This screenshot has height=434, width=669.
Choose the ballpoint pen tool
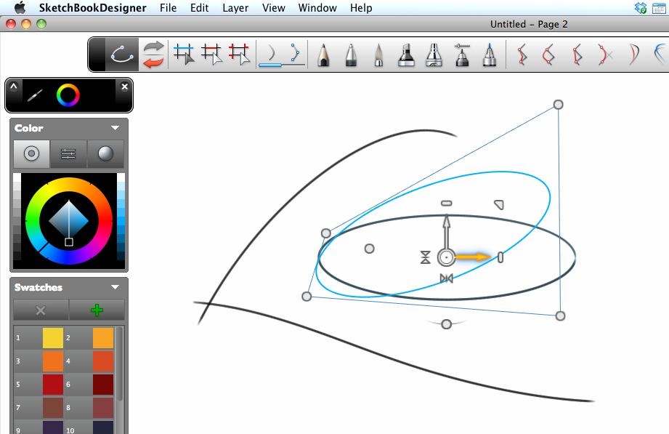tap(351, 55)
